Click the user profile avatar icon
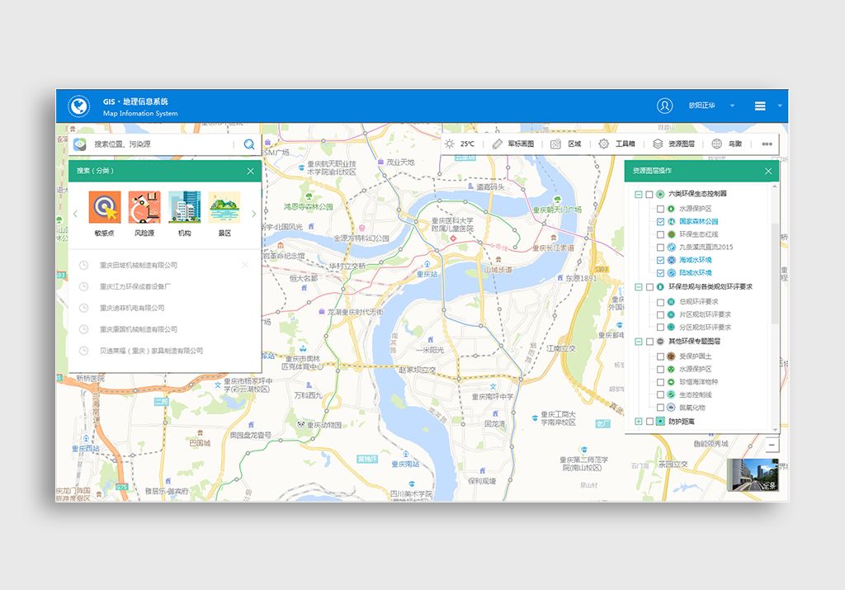Image resolution: width=845 pixels, height=590 pixels. (664, 106)
